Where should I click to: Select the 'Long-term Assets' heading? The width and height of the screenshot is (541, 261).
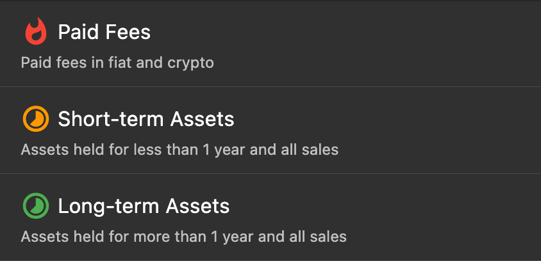pos(144,206)
